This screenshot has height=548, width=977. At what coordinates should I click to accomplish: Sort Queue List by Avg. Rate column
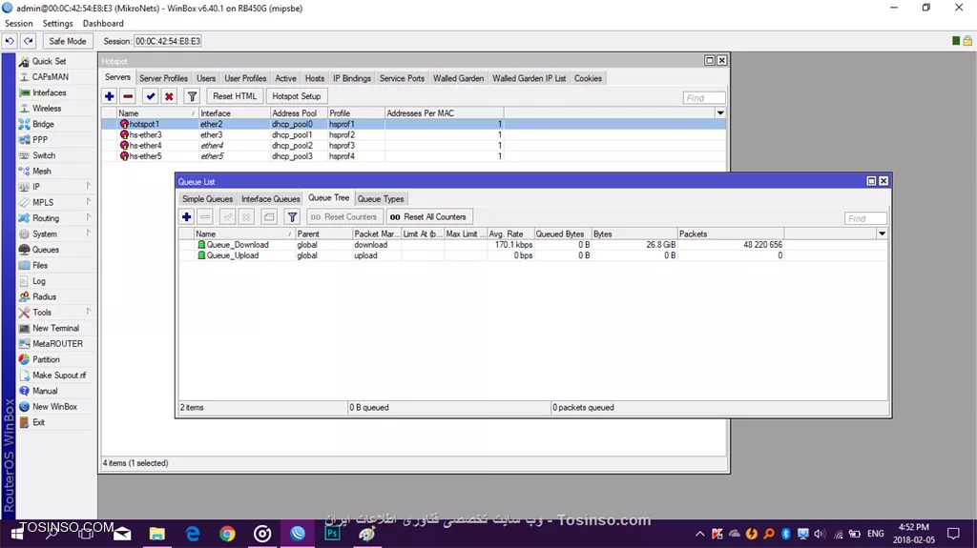[x=509, y=233]
